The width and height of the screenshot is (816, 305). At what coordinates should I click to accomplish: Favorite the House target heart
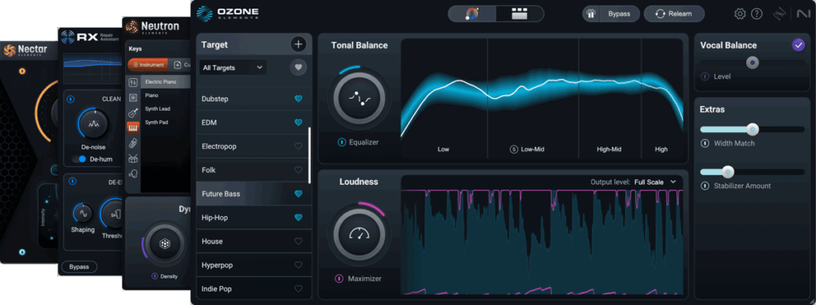tap(298, 241)
